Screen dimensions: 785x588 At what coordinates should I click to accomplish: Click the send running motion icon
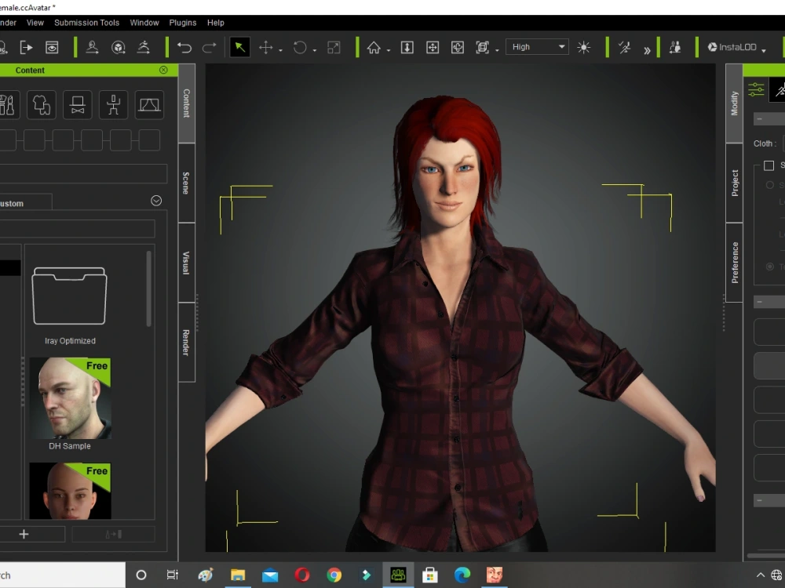pos(144,48)
